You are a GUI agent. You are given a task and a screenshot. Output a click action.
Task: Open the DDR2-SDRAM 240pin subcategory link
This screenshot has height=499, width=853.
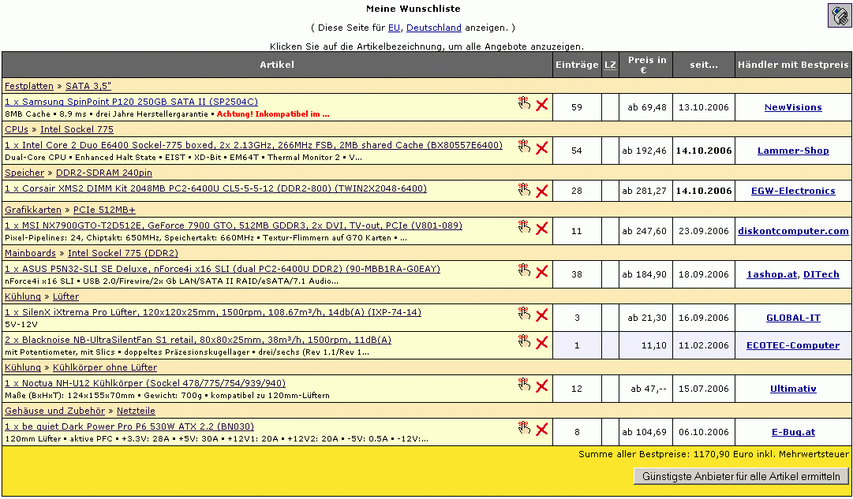pyautogui.click(x=104, y=173)
